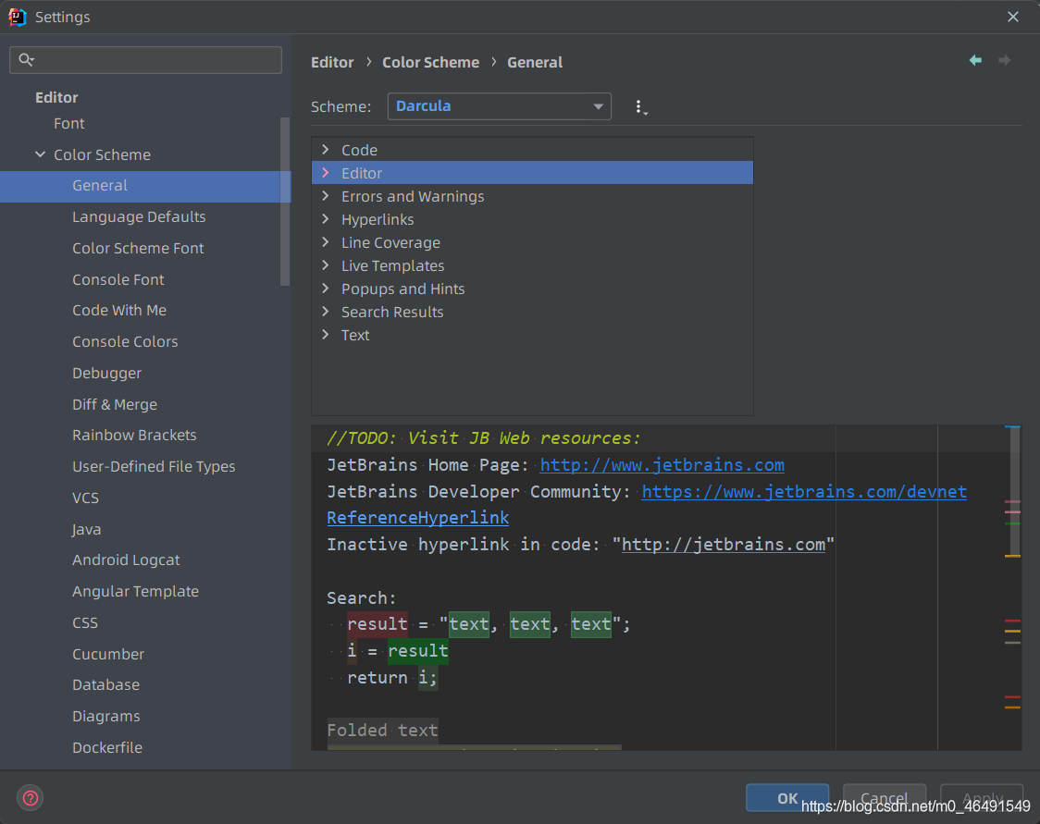The width and height of the screenshot is (1040, 824).
Task: Click the http://www.jetbrains.com preview link
Action: [662, 464]
